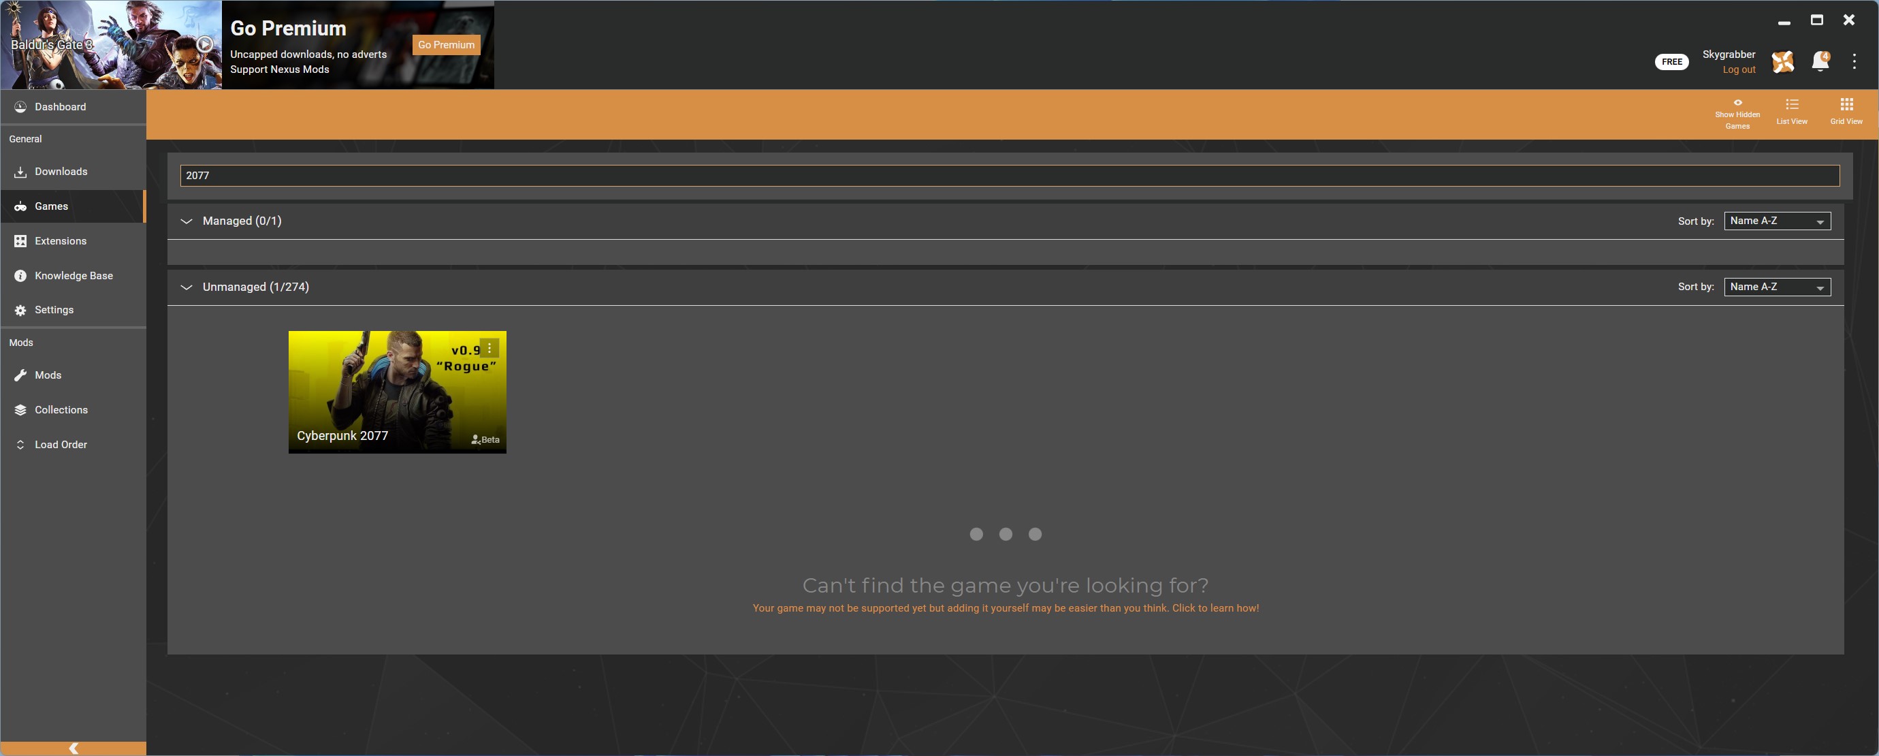Open the global three-dot menu
1879x756 pixels.
pyautogui.click(x=1854, y=61)
